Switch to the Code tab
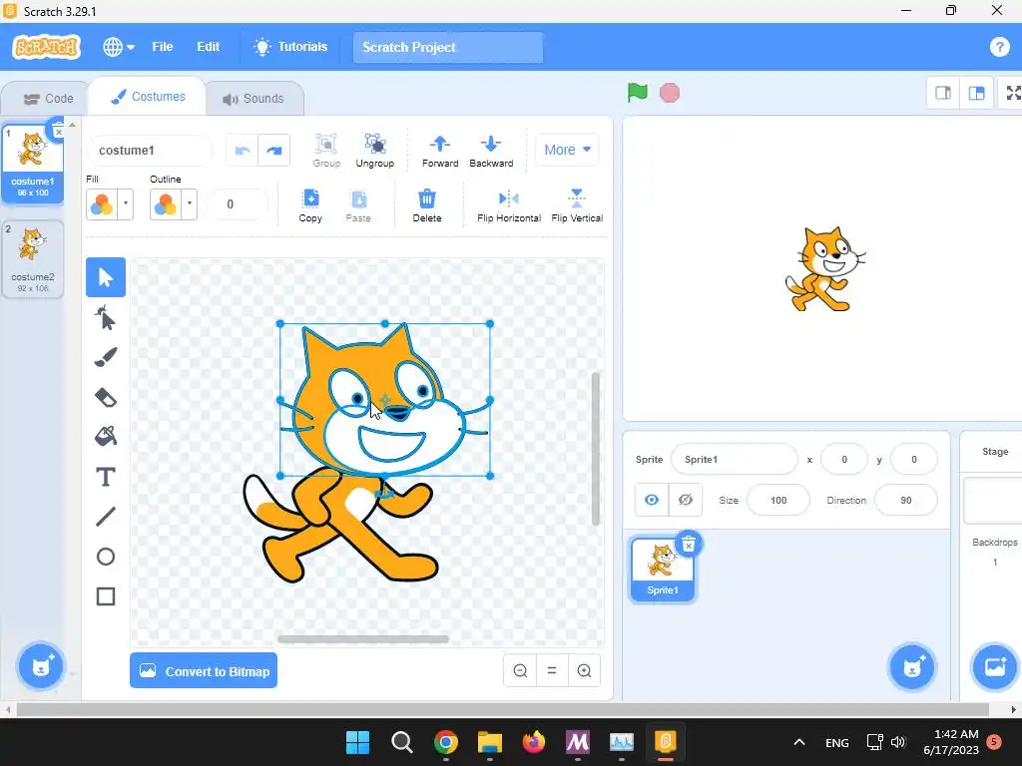Screen dimensions: 1022x766 [48, 99]
